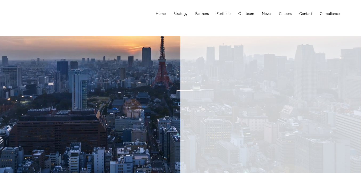This screenshot has height=173, width=364.
Task: Visit the Our team page
Action: (246, 14)
